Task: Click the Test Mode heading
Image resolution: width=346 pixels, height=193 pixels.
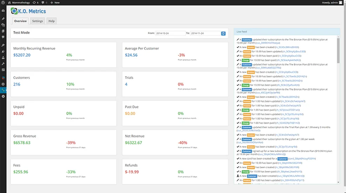Action: (x=21, y=33)
